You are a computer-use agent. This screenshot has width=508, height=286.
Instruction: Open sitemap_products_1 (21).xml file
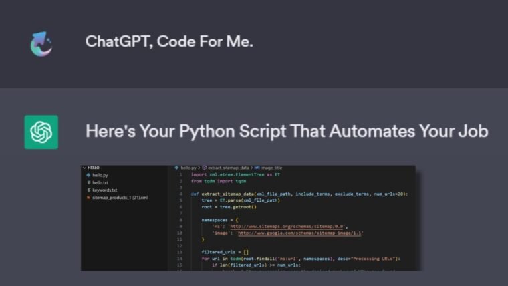pos(120,198)
